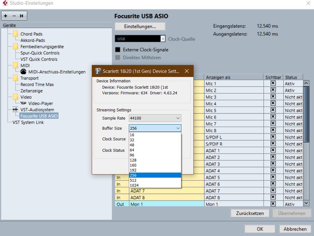Select Zeitanzeige in the device tree
This screenshot has height=236, width=314.
pos(31,91)
